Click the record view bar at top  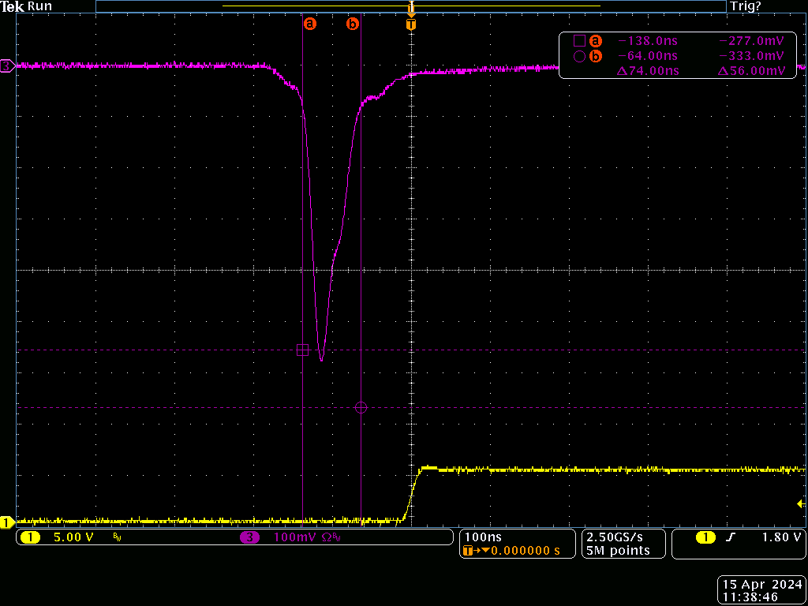(410, 6)
